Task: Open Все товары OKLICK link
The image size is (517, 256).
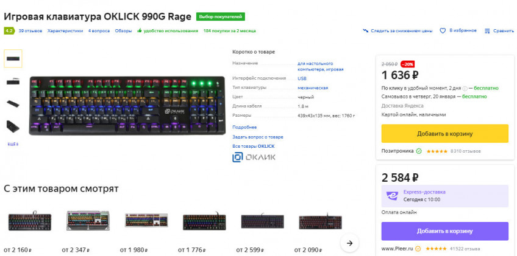Action: [x=253, y=146]
